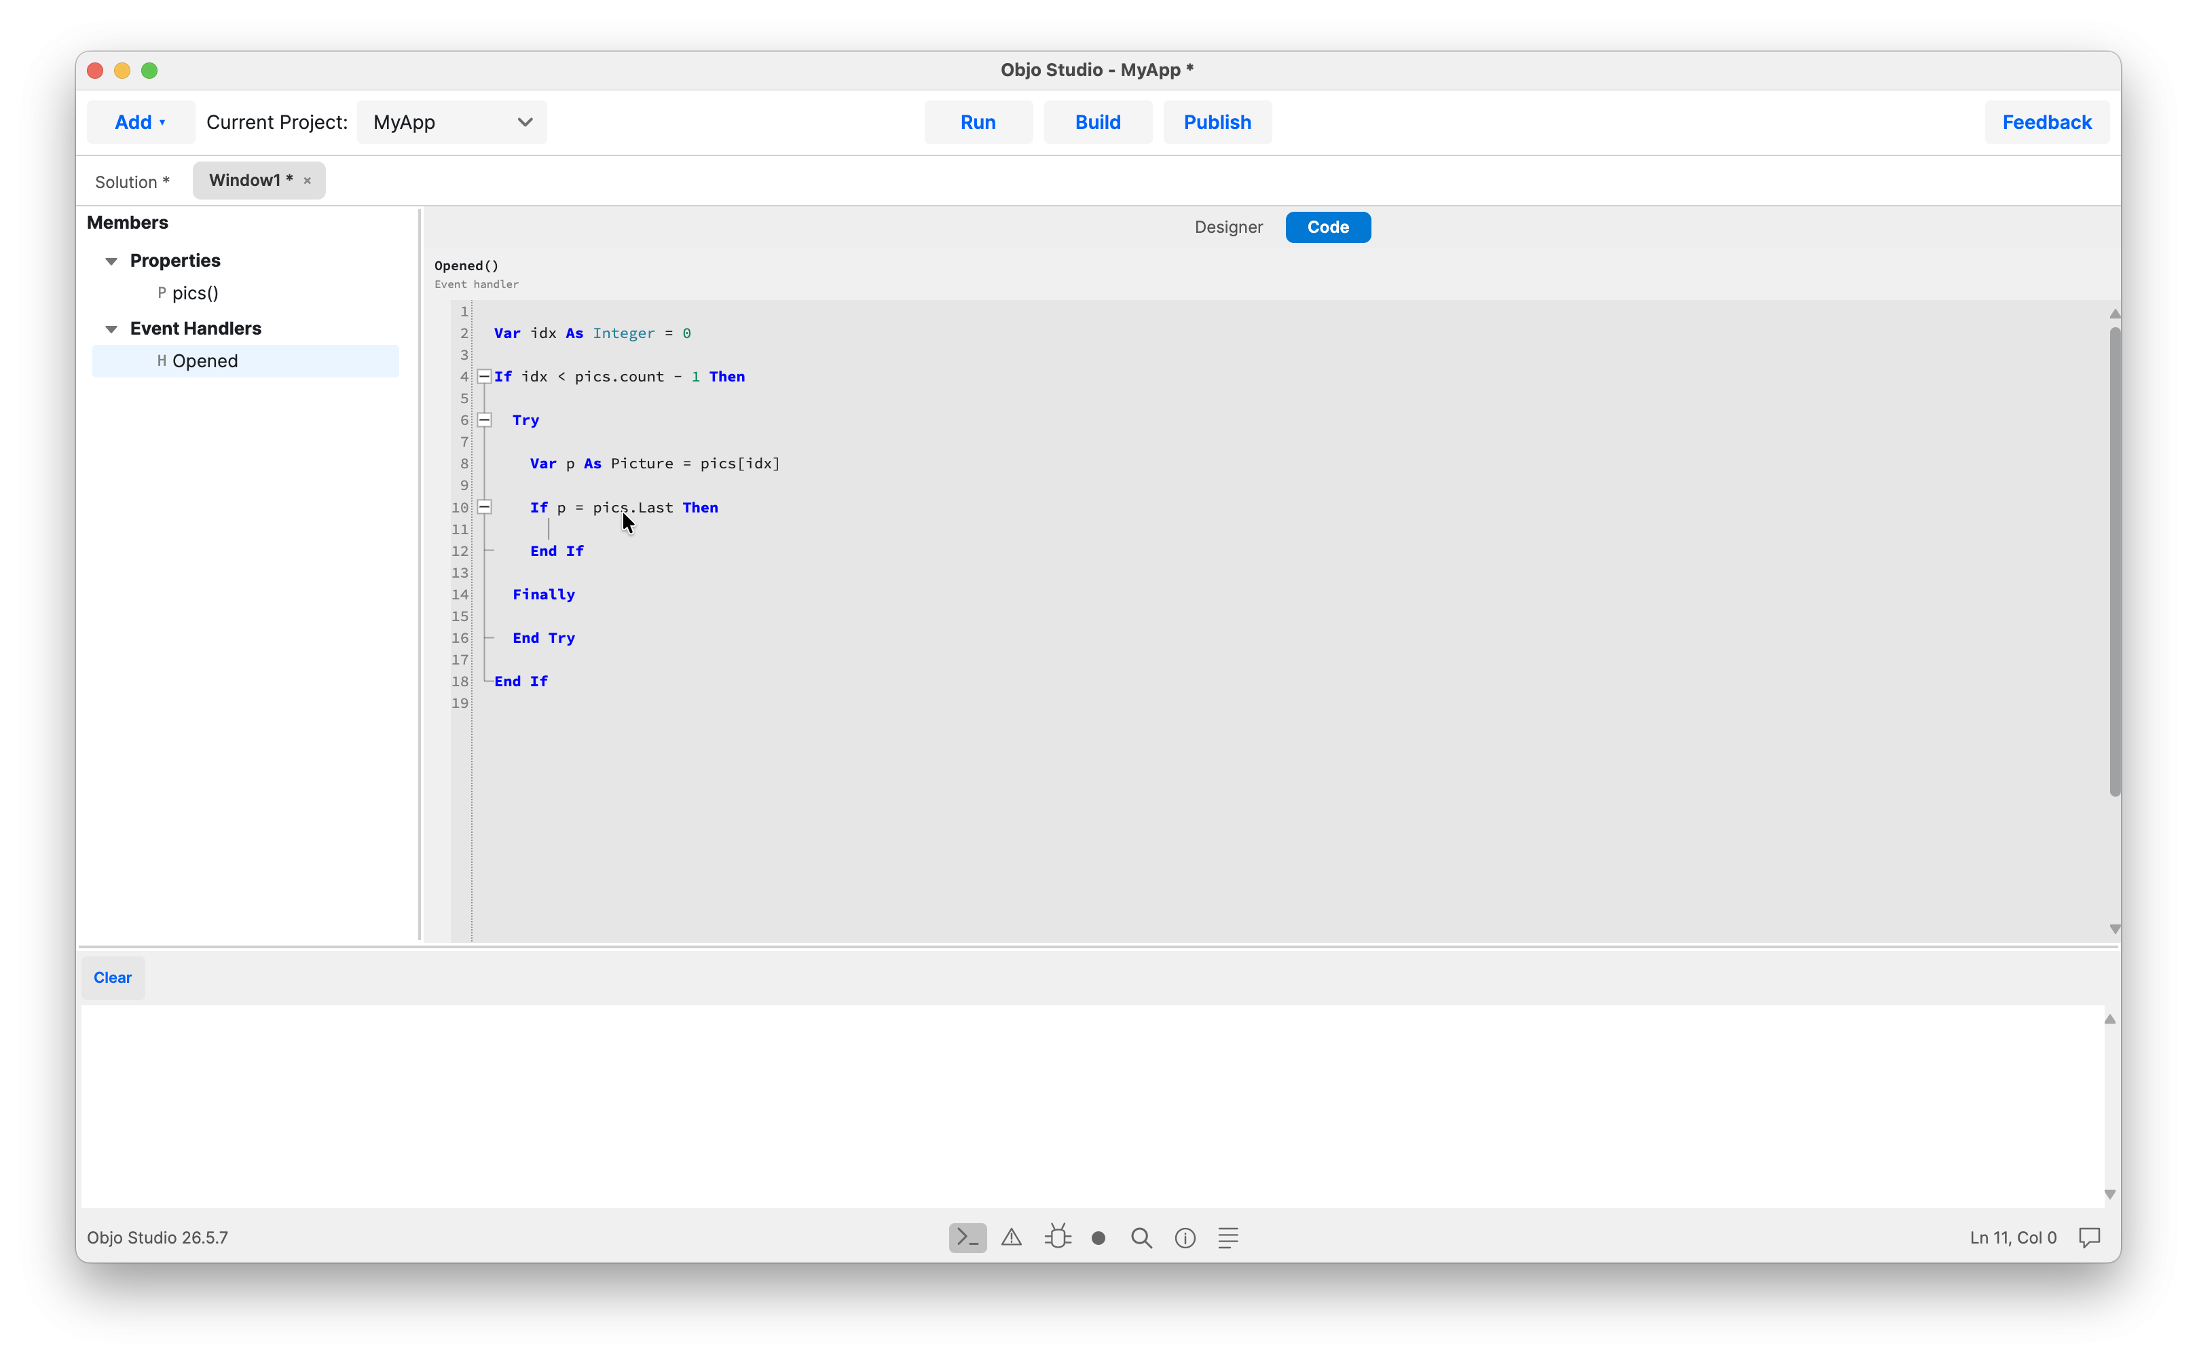2197x1363 pixels.
Task: Open the info circle icon
Action: pos(1185,1237)
